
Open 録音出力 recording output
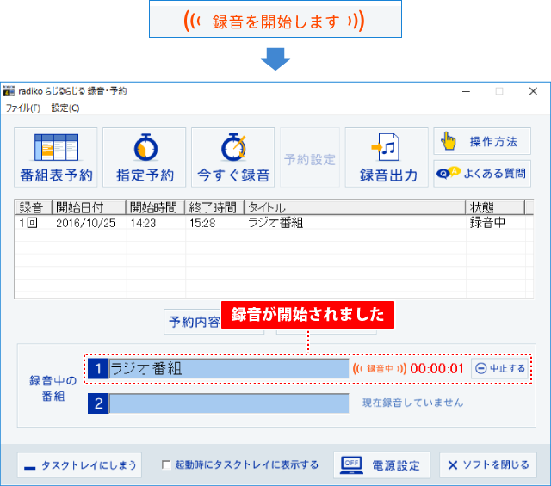coord(387,157)
